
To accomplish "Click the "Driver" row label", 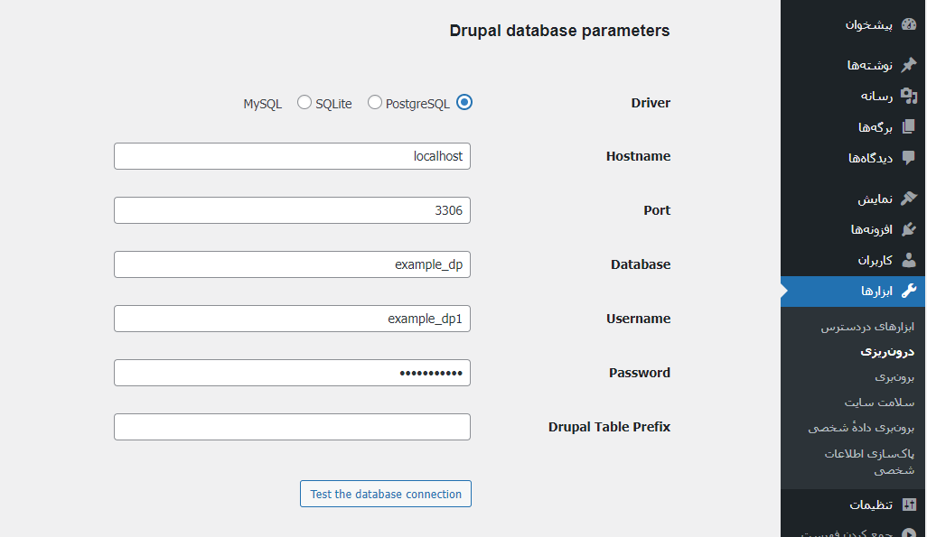I will click(x=651, y=103).
